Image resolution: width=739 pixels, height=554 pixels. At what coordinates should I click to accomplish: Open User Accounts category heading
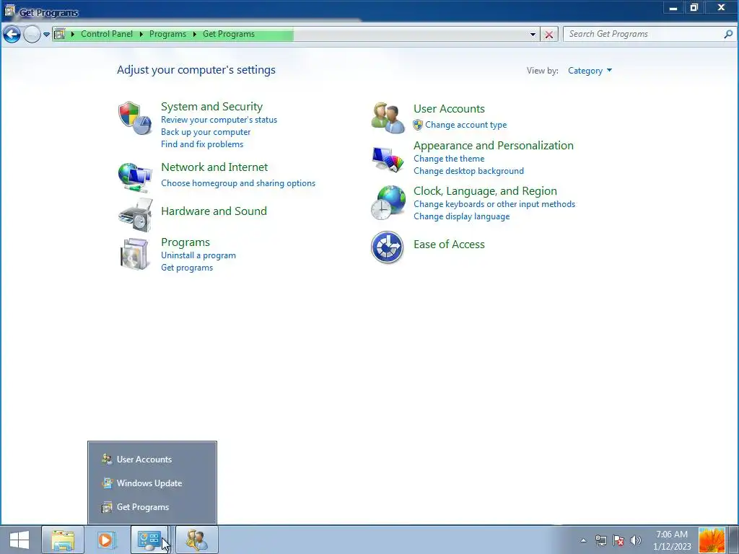(449, 109)
